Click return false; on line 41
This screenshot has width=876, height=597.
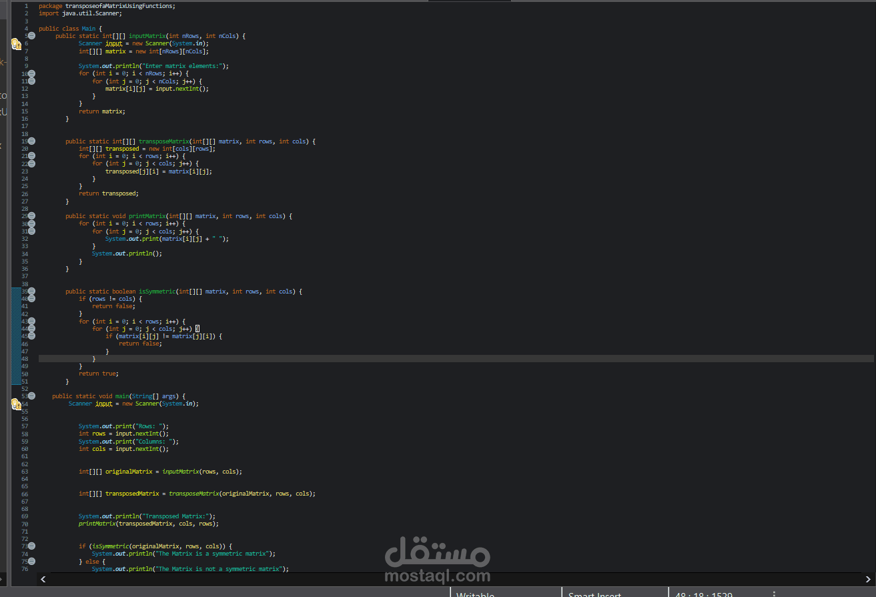[113, 306]
